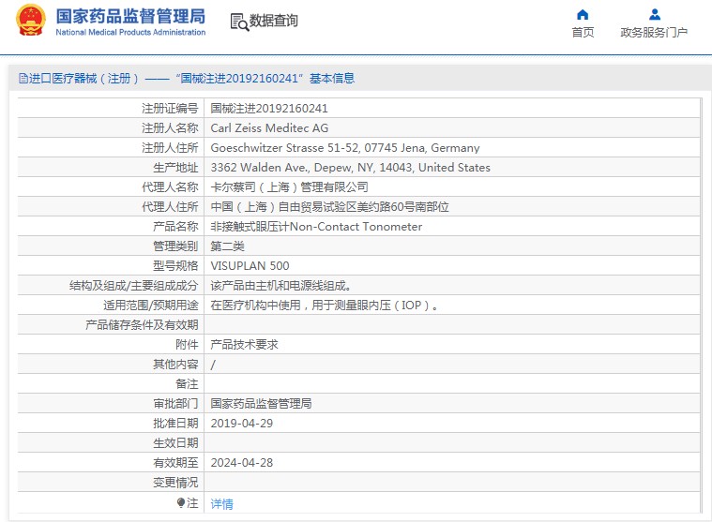
Task: Open the data query search icon
Action: pos(239,22)
